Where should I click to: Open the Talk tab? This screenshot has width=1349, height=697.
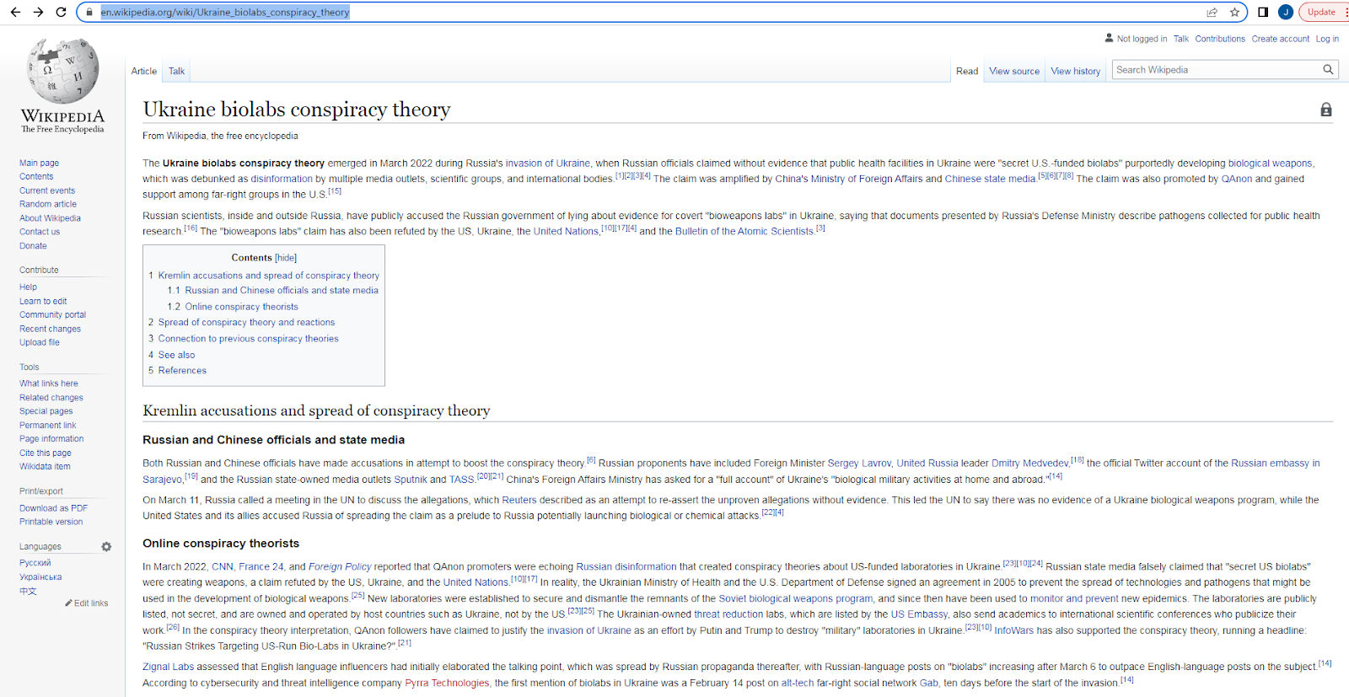click(176, 71)
